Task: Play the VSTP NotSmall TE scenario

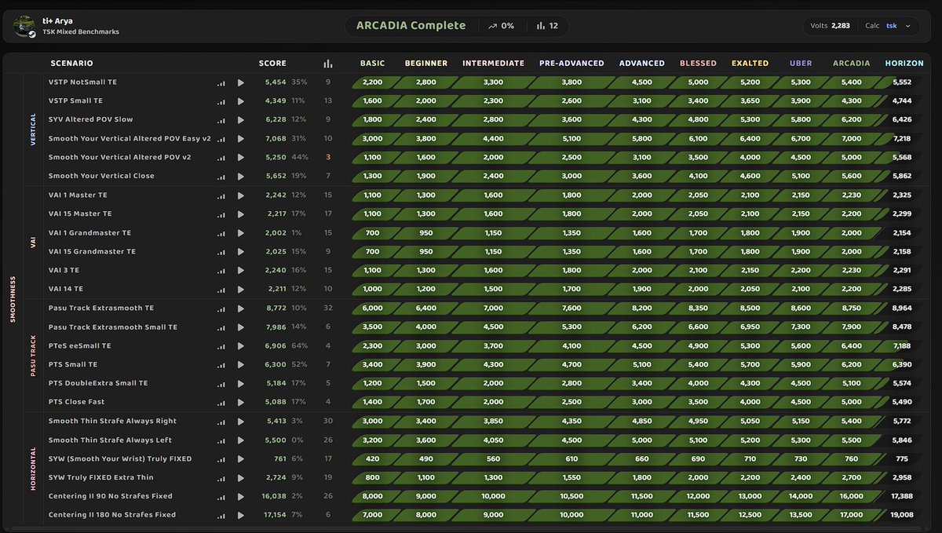Action: (x=240, y=82)
